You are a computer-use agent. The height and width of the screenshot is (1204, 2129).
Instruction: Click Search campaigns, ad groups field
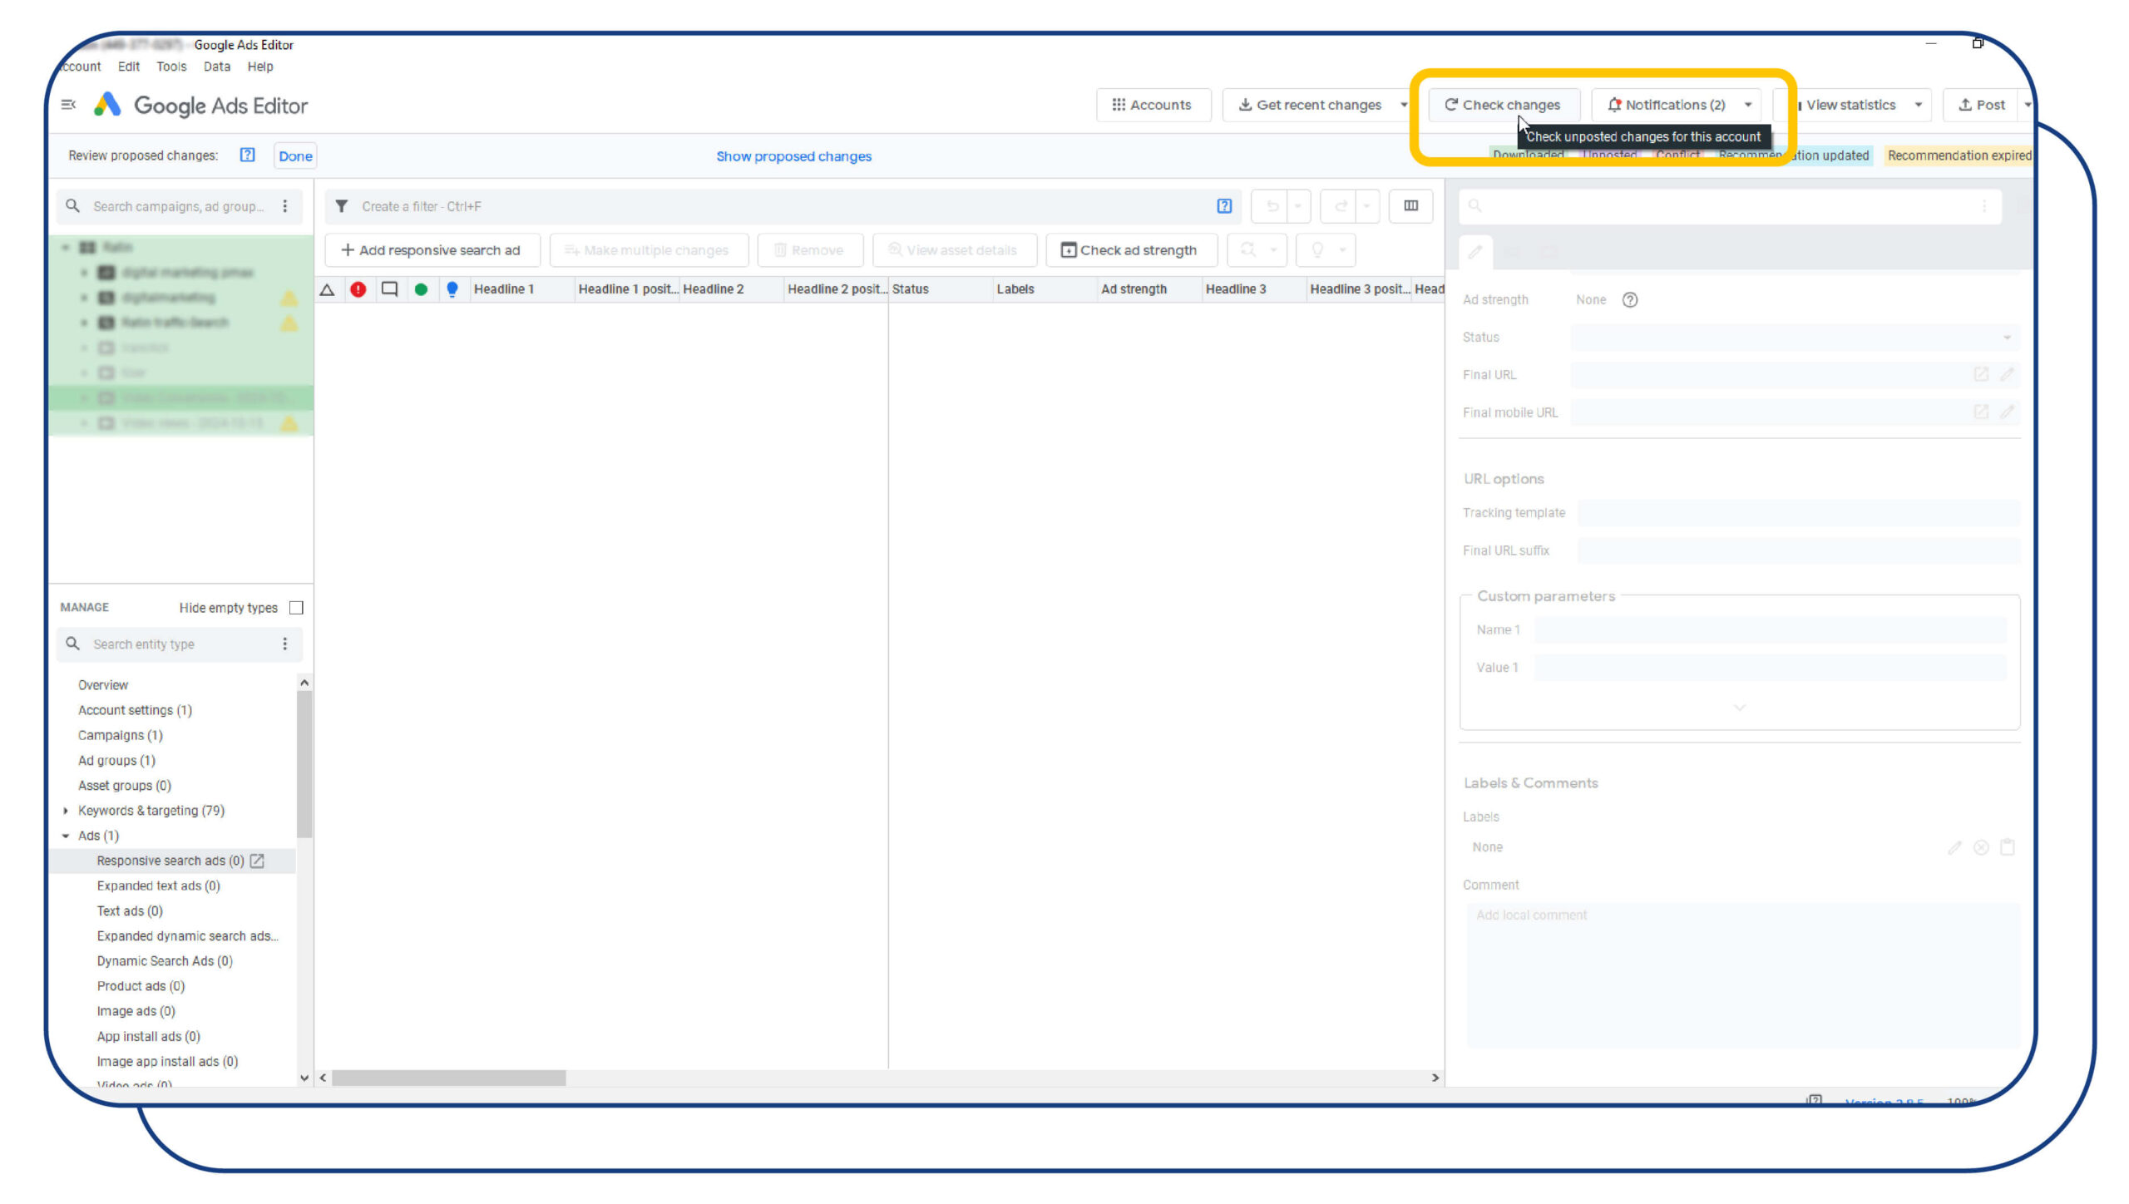[x=178, y=206]
